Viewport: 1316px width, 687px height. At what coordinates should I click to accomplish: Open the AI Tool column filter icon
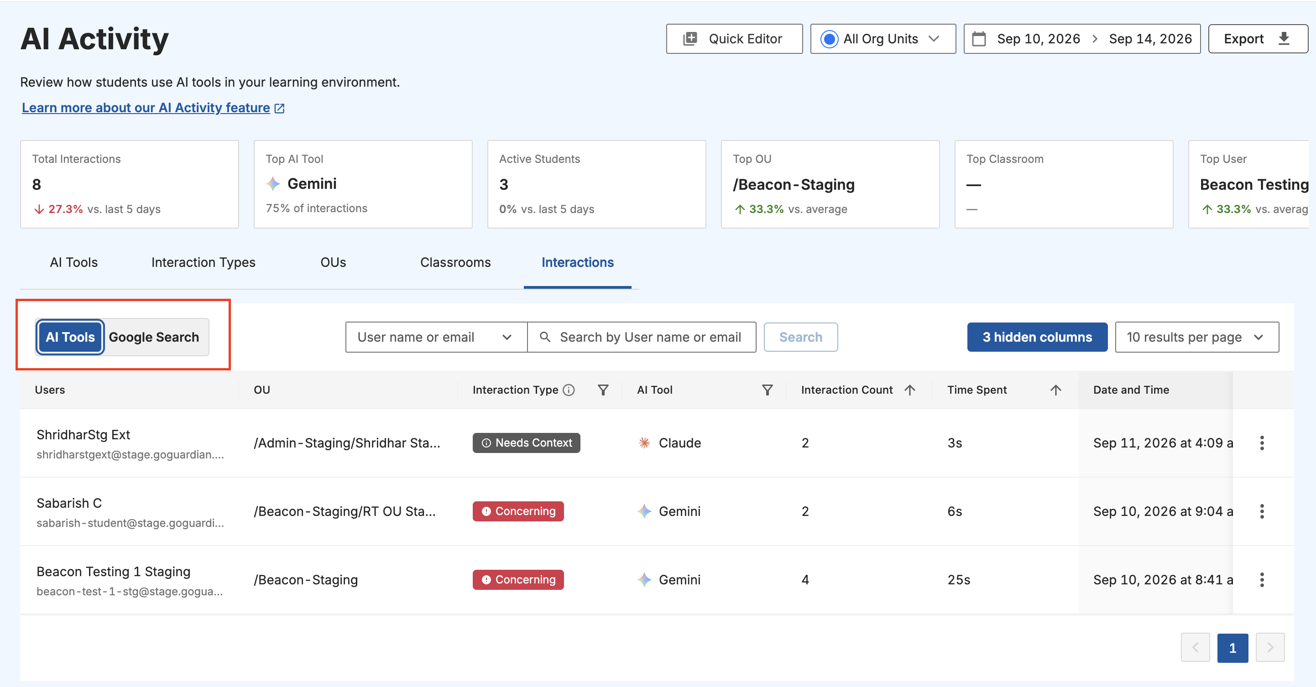[x=767, y=390]
